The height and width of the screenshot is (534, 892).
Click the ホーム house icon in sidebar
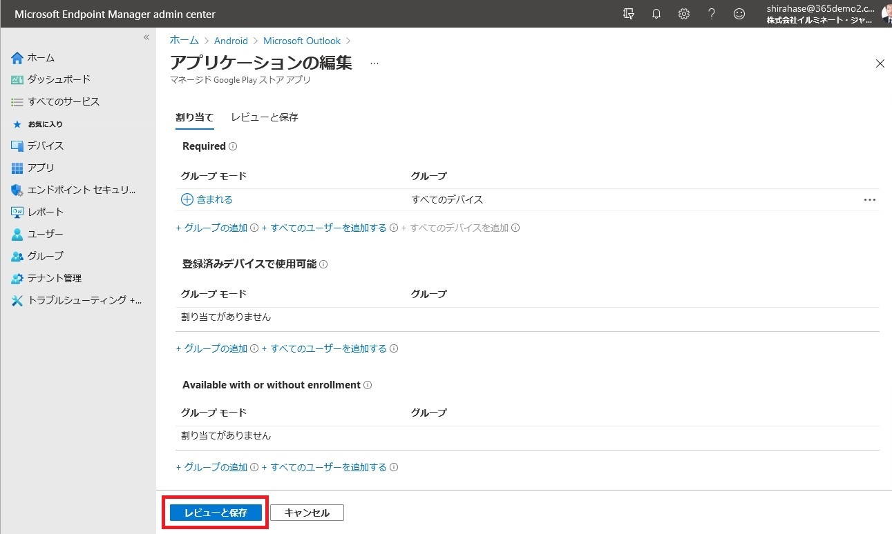[x=17, y=58]
